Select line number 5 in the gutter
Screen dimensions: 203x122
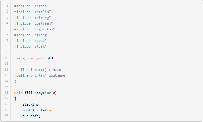(8, 29)
